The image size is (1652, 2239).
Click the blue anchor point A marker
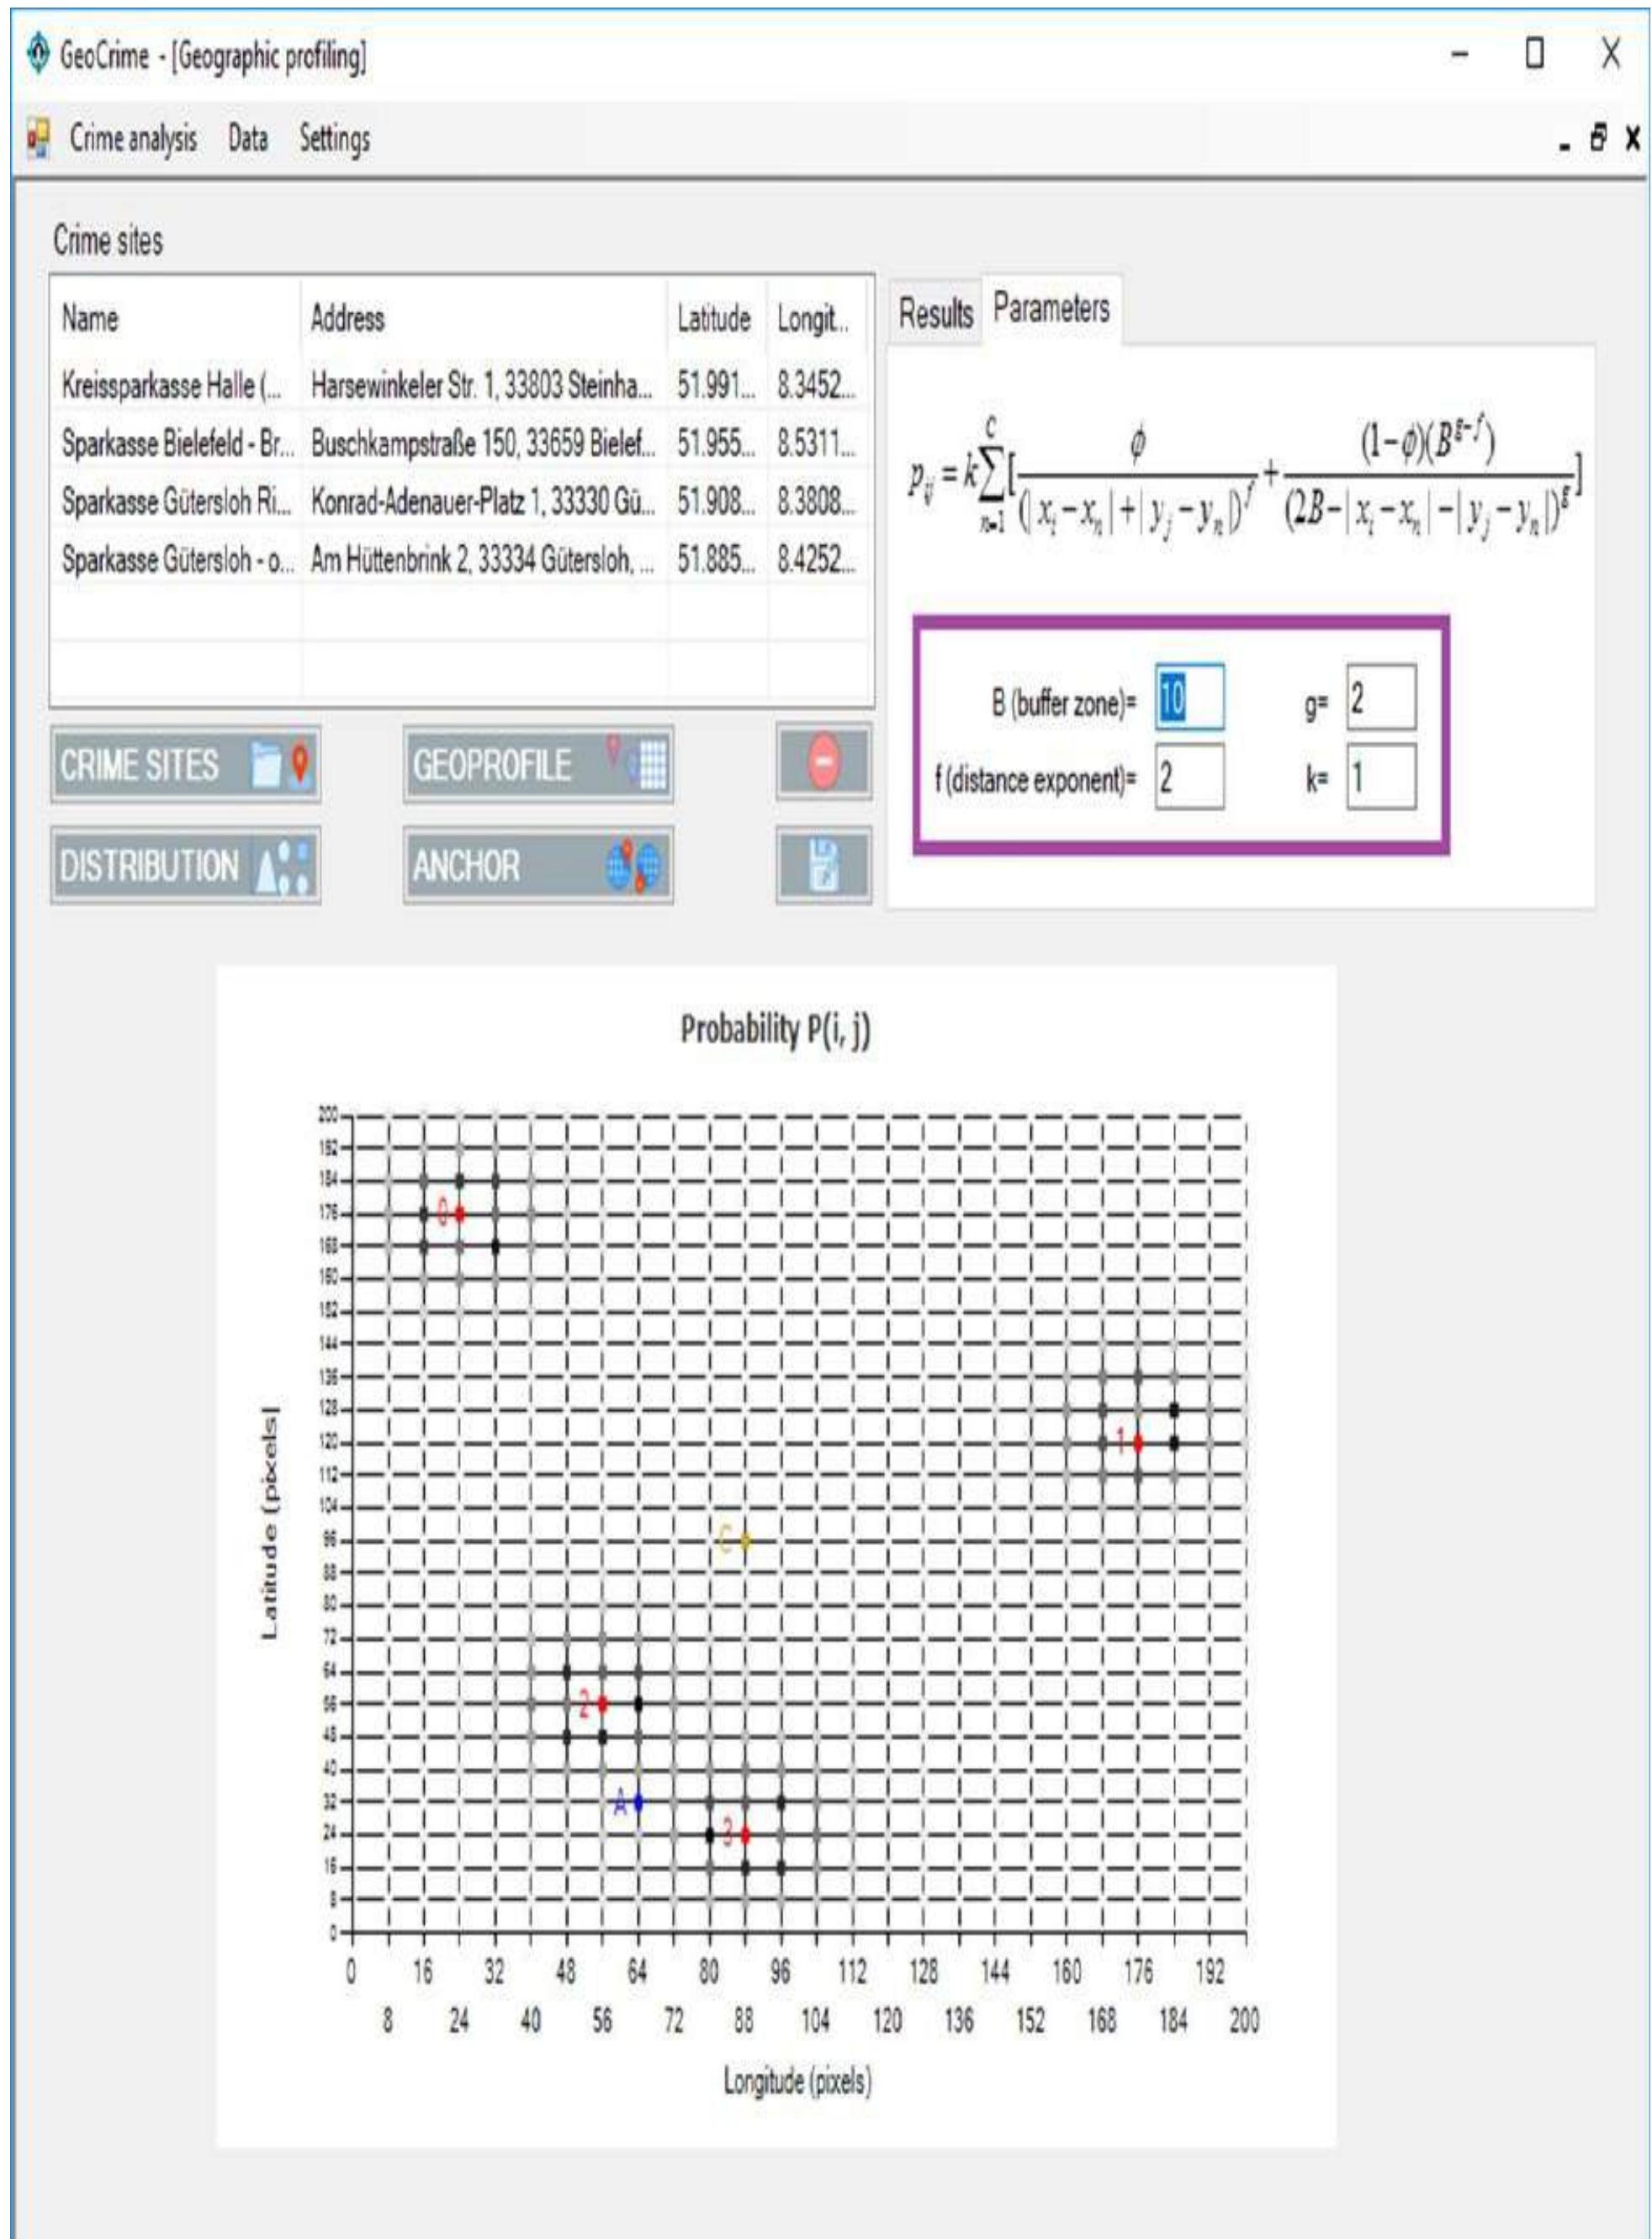tap(638, 1803)
